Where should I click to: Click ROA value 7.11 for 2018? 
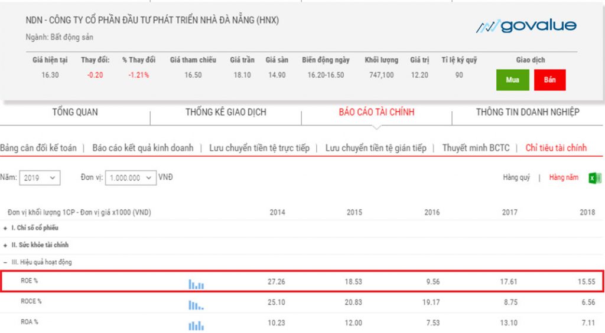pos(588,323)
